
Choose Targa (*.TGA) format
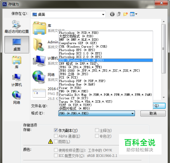point(106,102)
